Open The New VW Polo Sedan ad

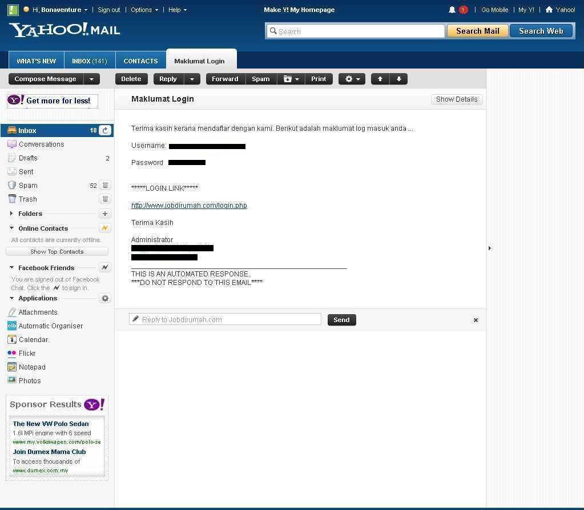[51, 424]
